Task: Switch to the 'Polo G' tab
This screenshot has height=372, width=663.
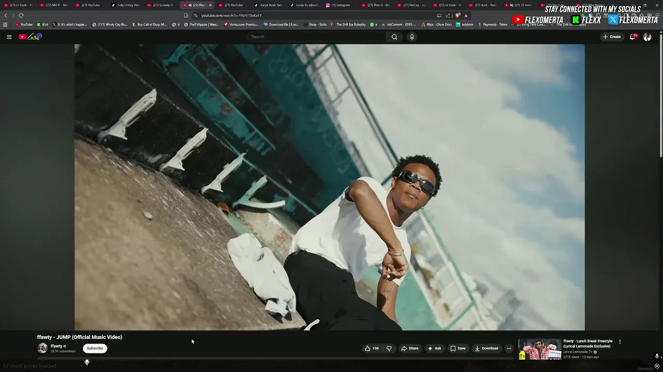Action: [x=376, y=5]
